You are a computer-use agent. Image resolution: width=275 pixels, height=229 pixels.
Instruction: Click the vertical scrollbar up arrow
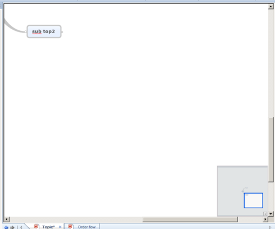(271, 7)
